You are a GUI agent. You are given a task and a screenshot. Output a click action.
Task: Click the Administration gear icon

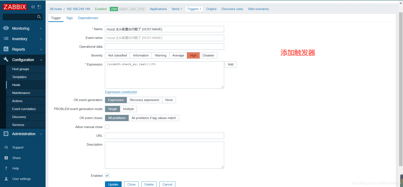6,134
